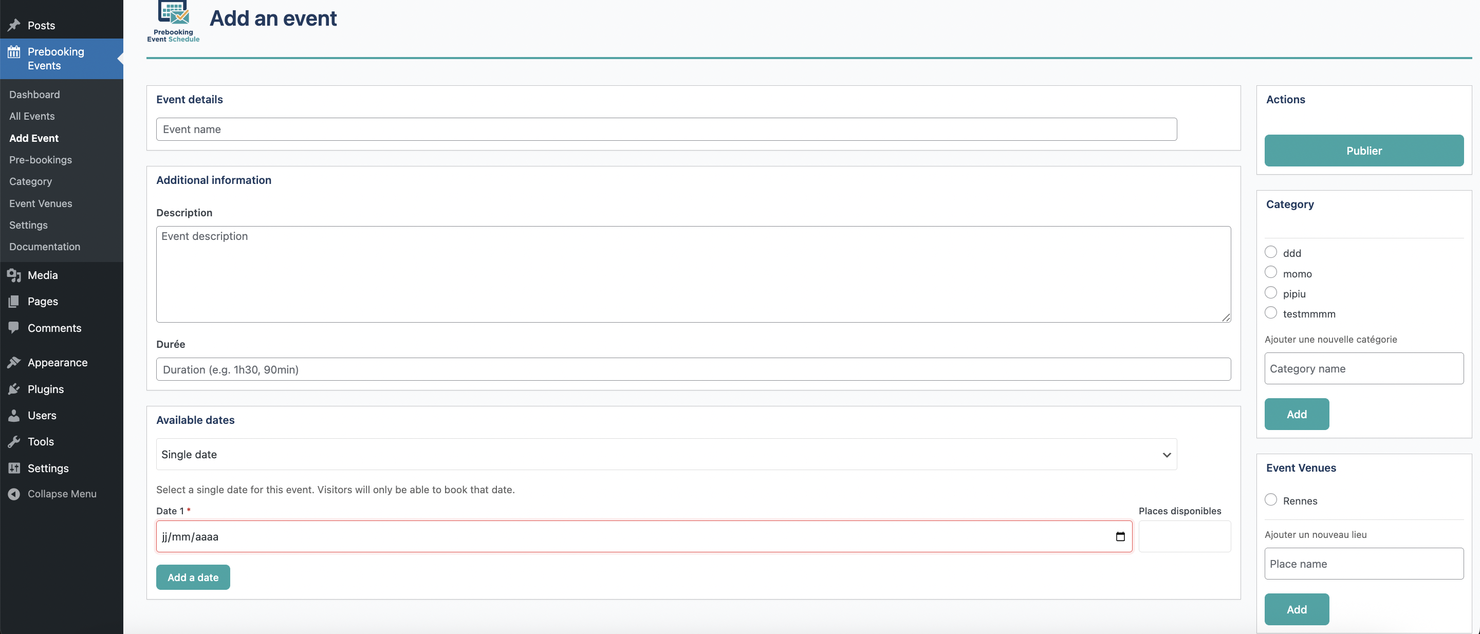Go to Event Venues submenu item
The width and height of the screenshot is (1480, 634).
point(41,203)
